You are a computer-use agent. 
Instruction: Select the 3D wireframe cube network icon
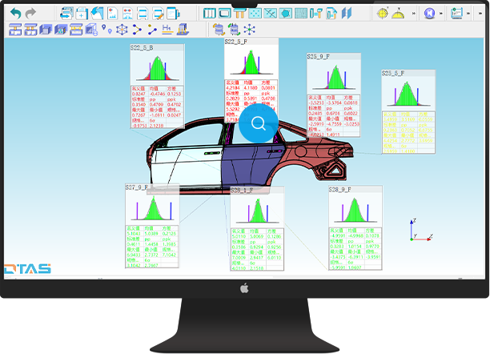click(x=122, y=30)
